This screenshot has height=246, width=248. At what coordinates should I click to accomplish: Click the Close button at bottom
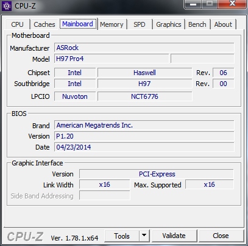[x=221, y=236]
